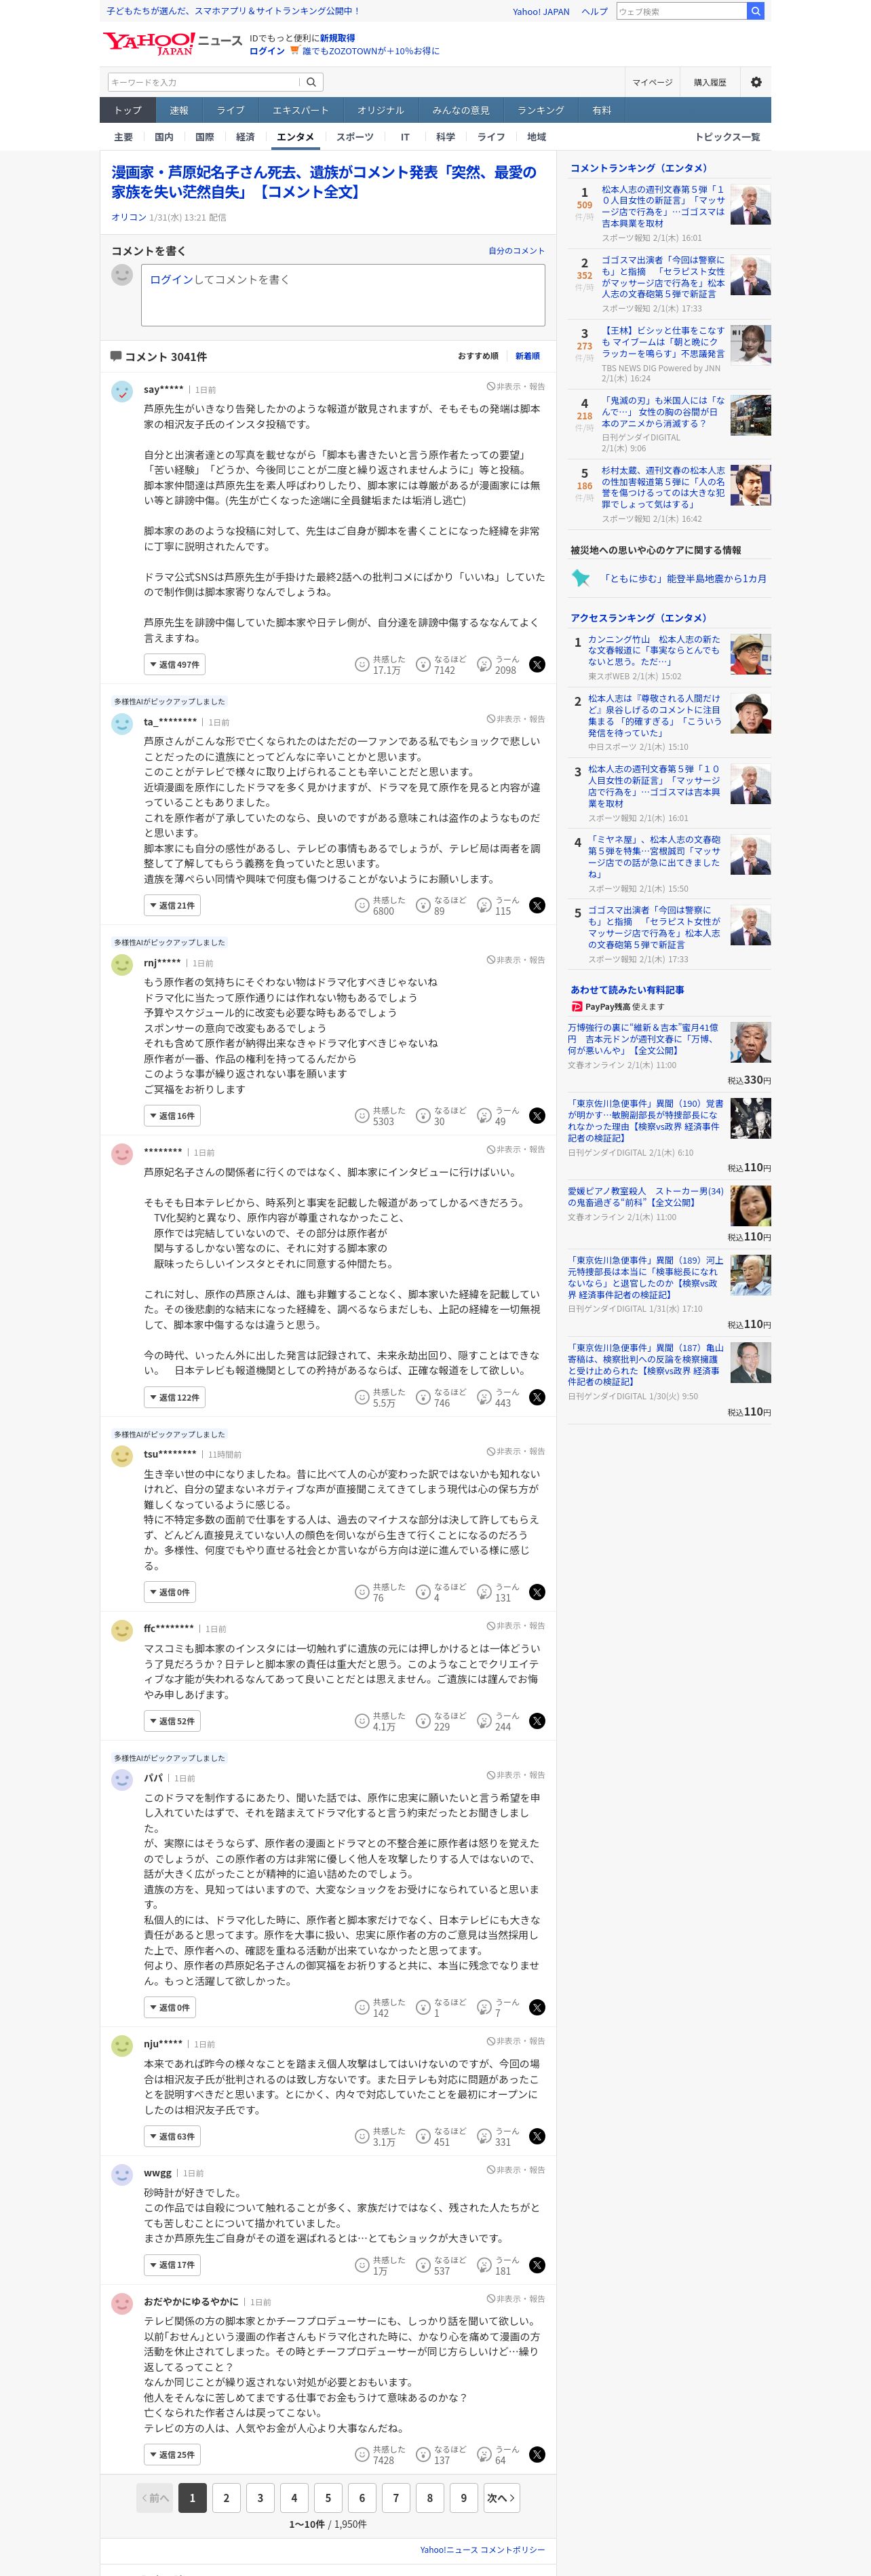Click うーん on おだやかにゆるやかに comment
Image resolution: width=871 pixels, height=2576 pixels.
[498, 2454]
